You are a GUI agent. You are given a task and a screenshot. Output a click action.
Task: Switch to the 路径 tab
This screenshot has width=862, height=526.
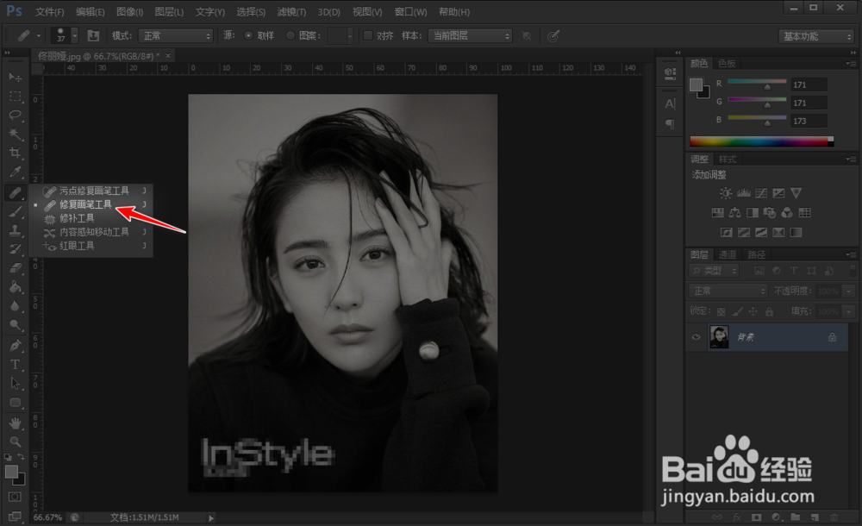point(756,254)
